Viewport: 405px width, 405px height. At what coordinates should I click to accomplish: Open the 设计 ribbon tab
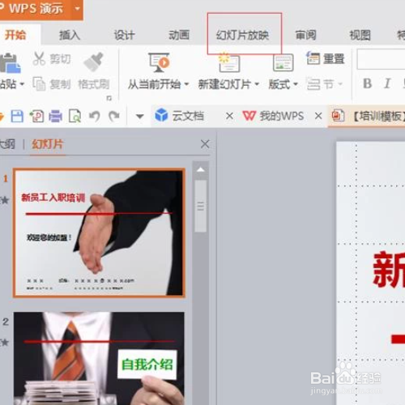[x=124, y=35]
